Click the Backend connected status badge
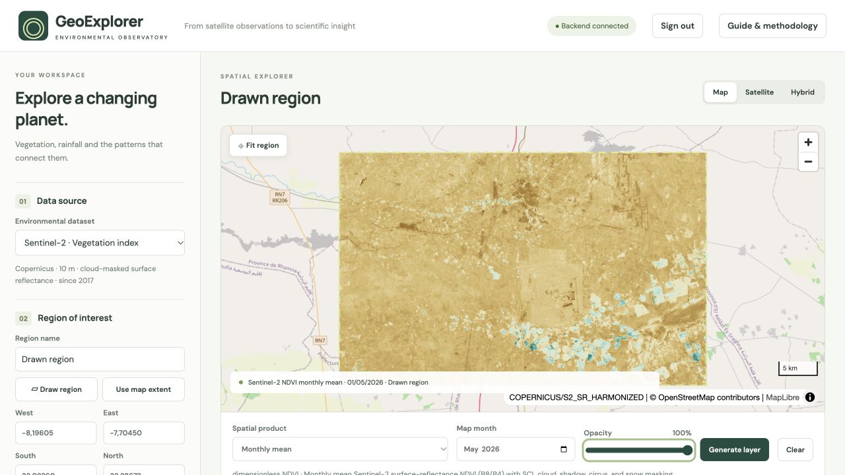Viewport: 845px width, 475px height. click(591, 26)
